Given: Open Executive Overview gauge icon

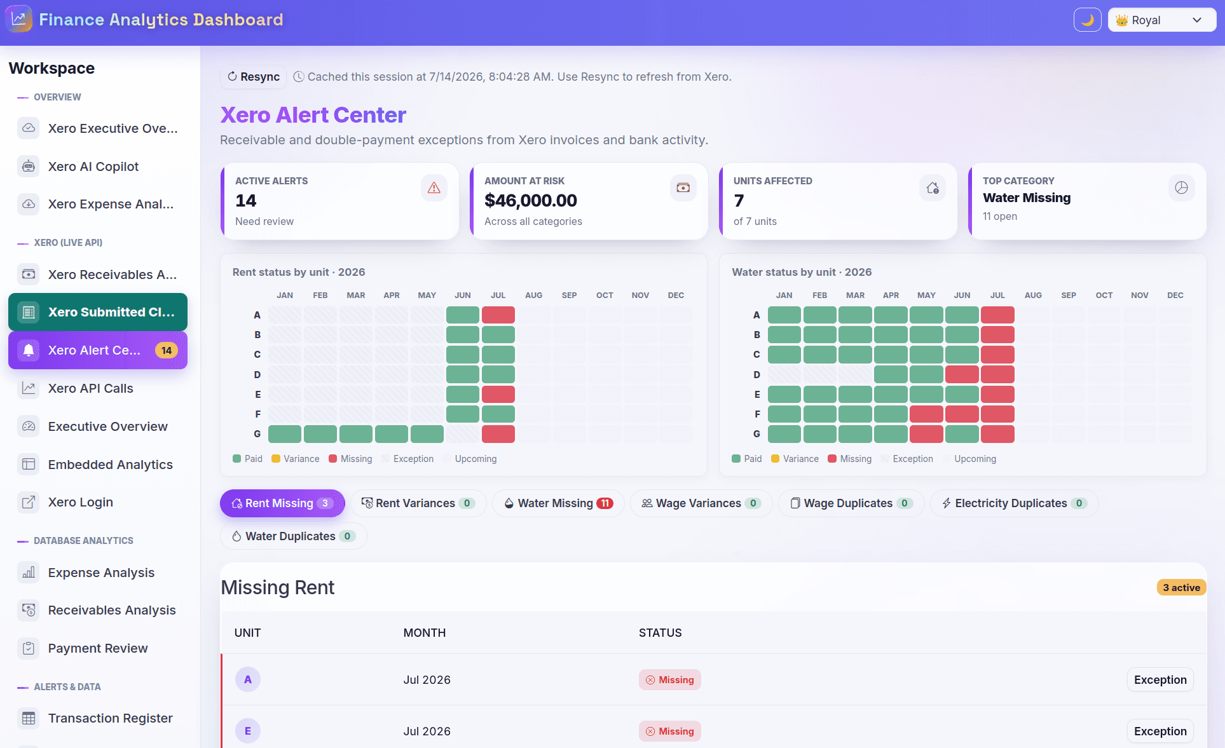Looking at the screenshot, I should click(x=29, y=426).
